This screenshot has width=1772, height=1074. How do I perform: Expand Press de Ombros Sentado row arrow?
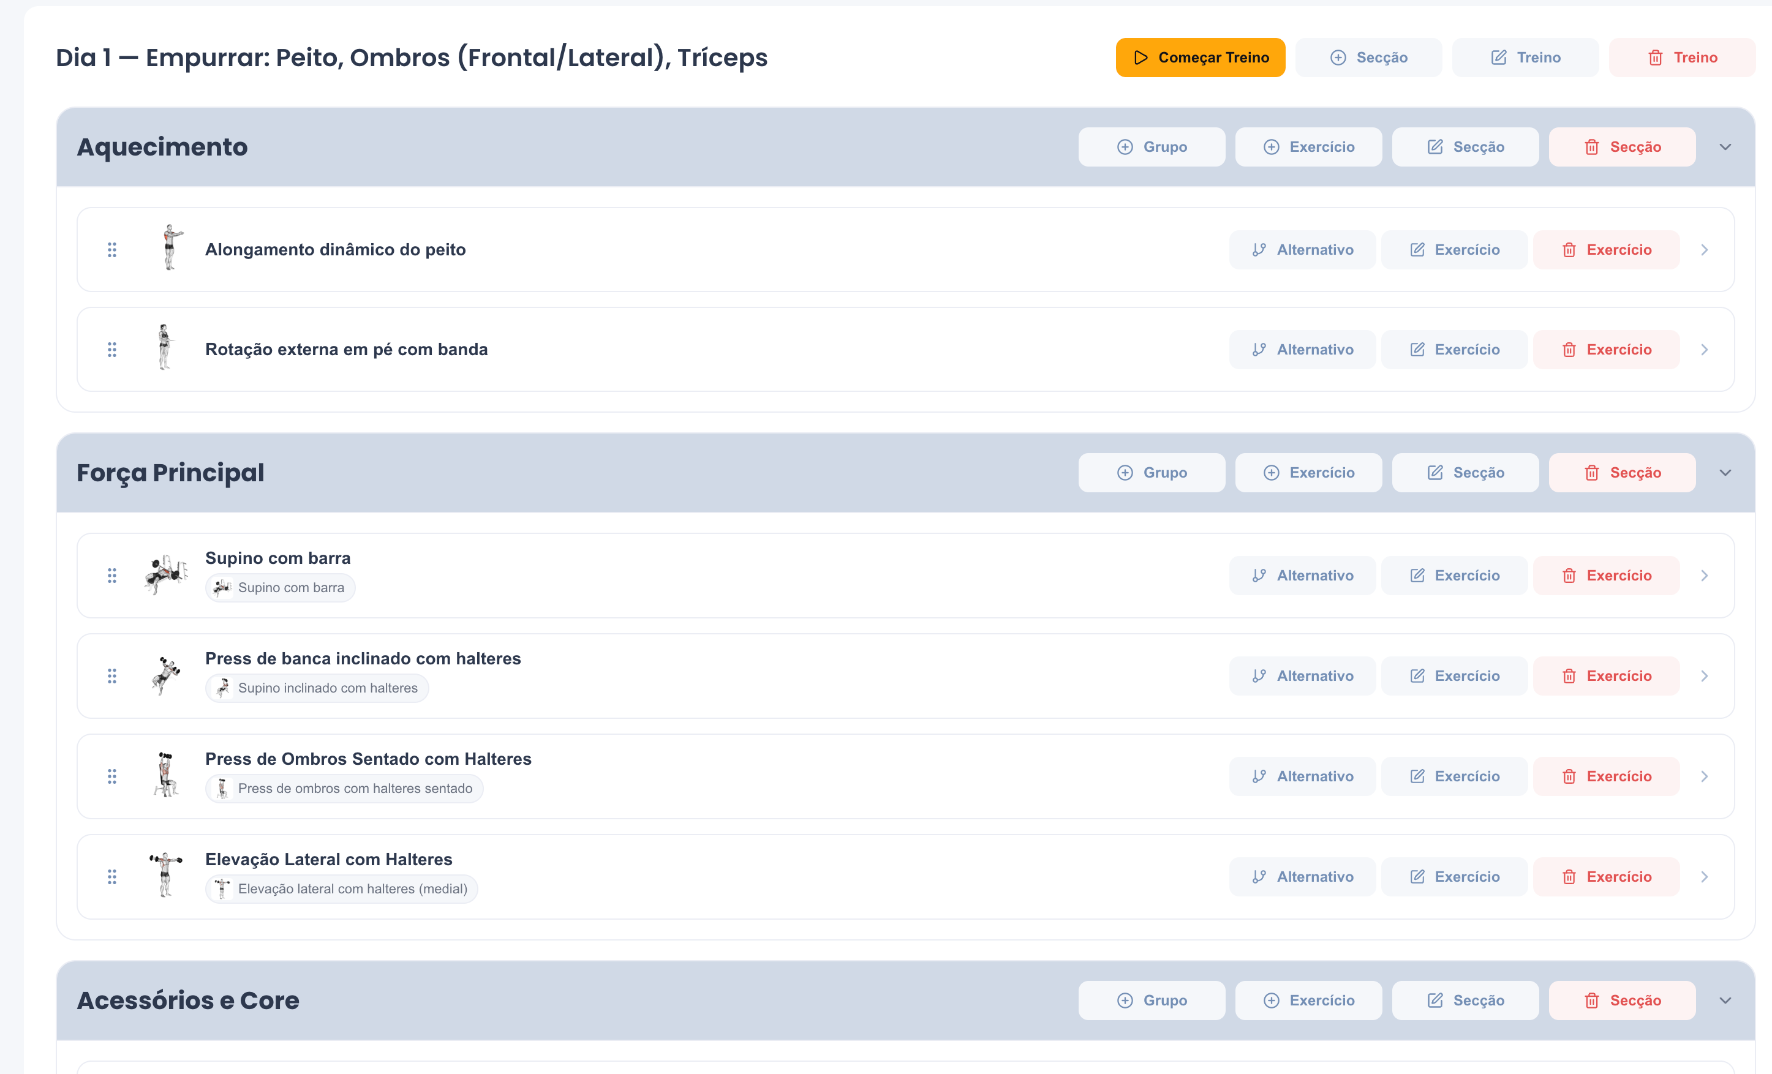1703,776
